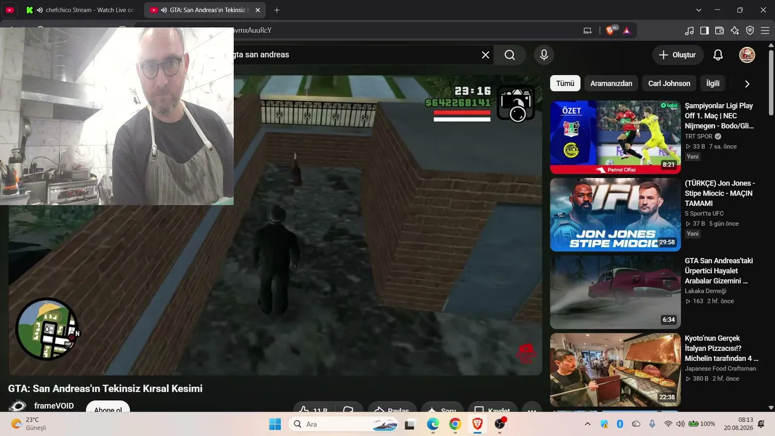The image size is (775, 436).
Task: Switch to Brave on the taskbar
Action: tap(477, 424)
